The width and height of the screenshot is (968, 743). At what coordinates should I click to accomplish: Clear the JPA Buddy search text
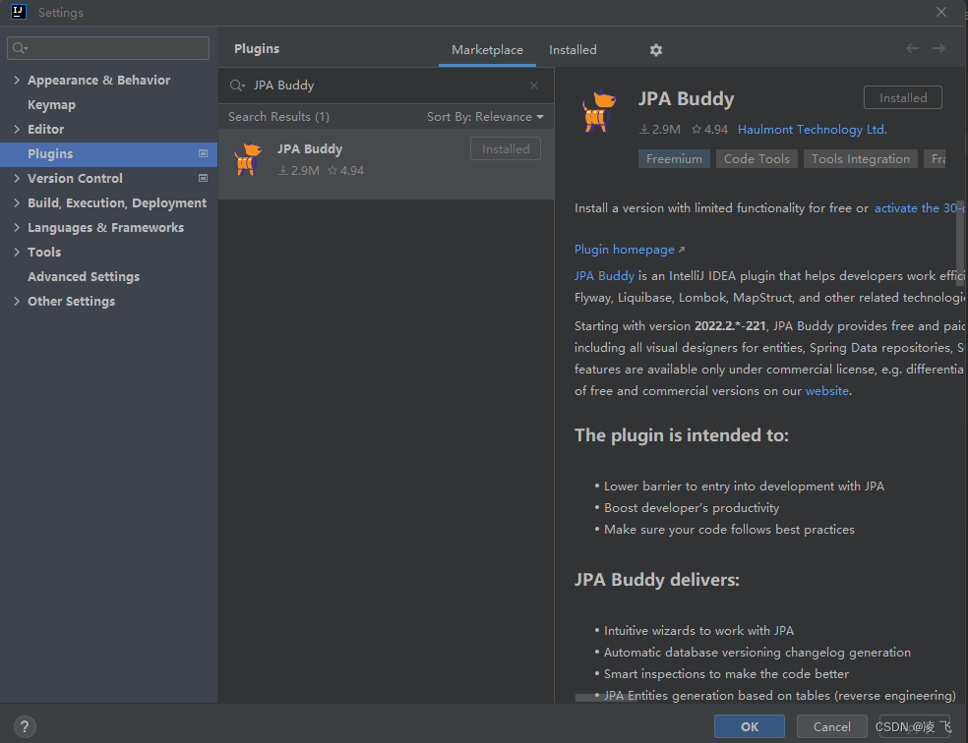click(534, 86)
